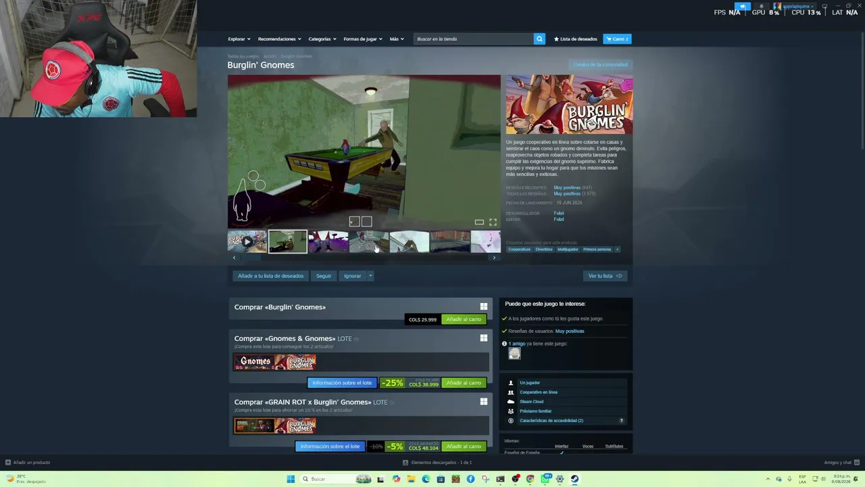
Task: Open File Explorer from the taskbar
Action: click(x=411, y=479)
